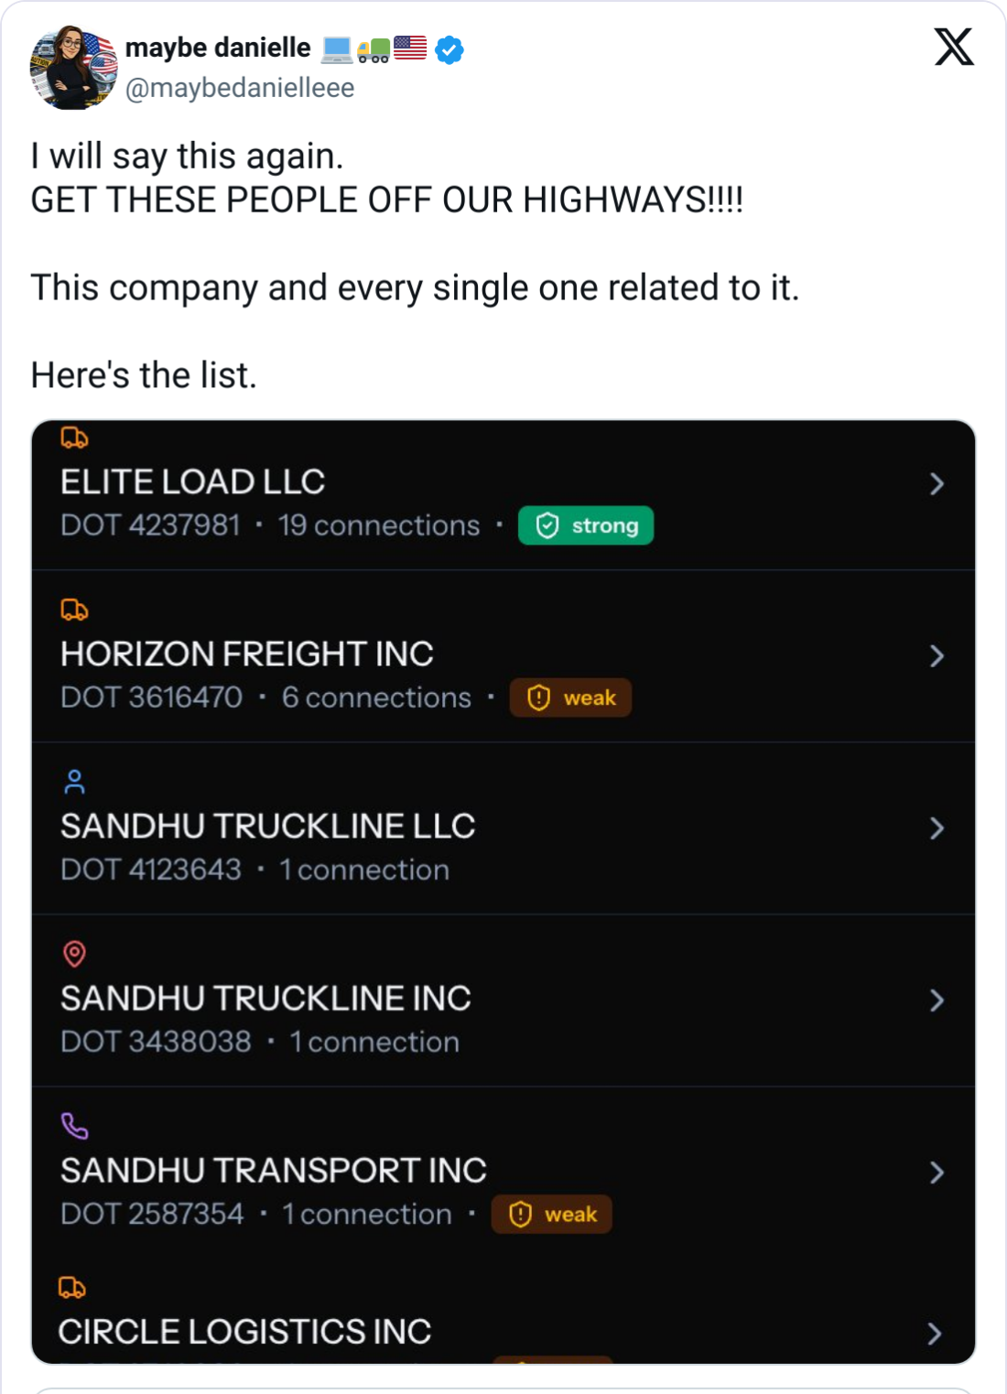The height and width of the screenshot is (1394, 1007).
Task: Click the maybe danielle display name
Action: coord(218,48)
